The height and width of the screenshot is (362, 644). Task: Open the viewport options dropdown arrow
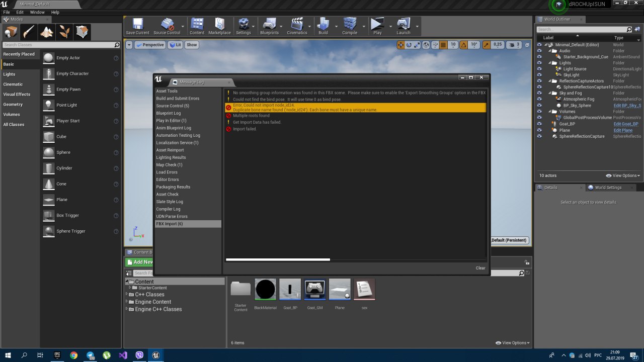coord(129,45)
